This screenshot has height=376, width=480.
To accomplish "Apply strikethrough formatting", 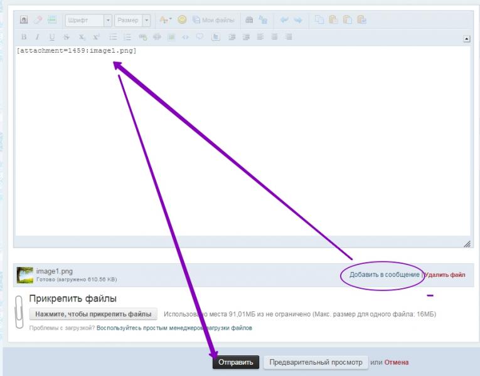I will point(67,37).
